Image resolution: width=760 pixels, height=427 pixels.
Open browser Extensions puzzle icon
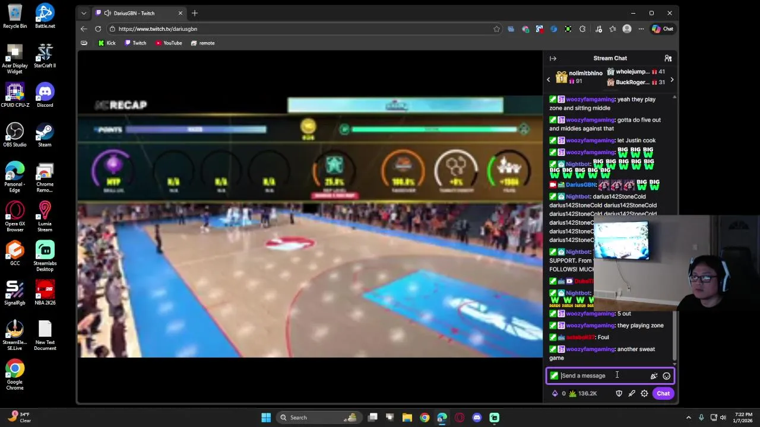pos(582,28)
